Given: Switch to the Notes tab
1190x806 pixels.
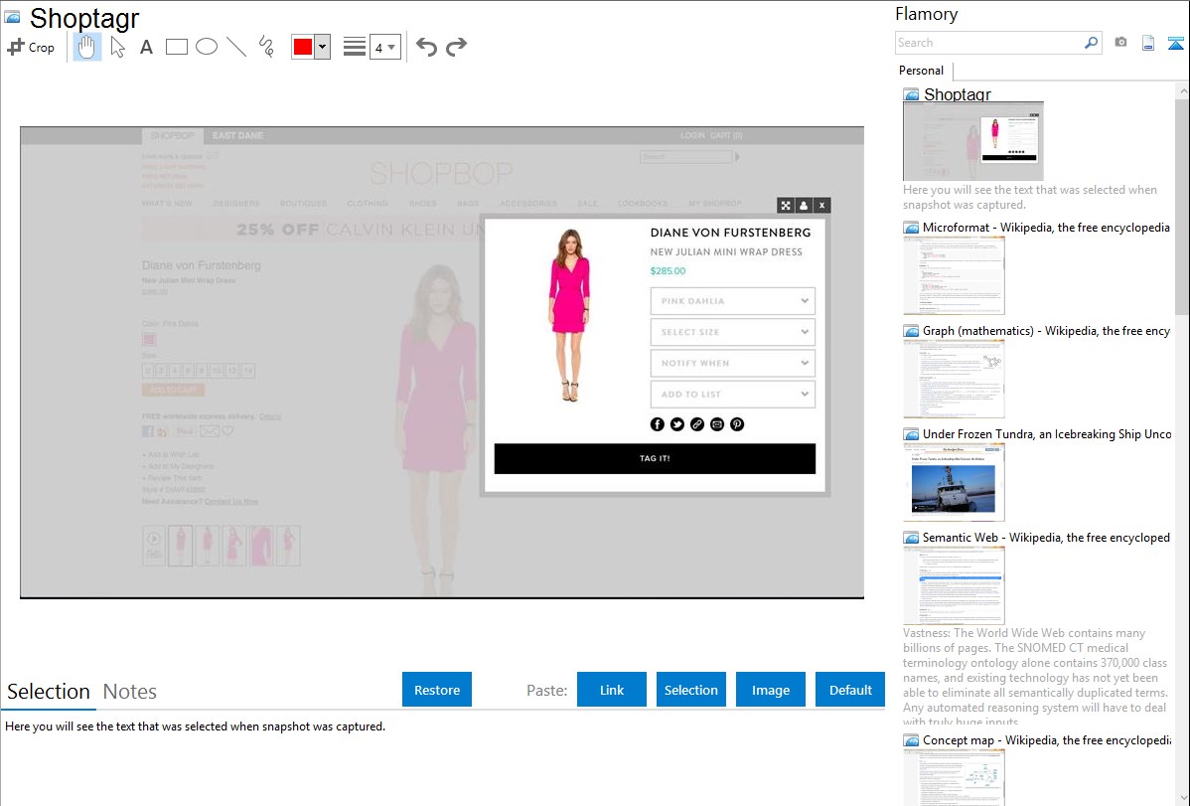Looking at the screenshot, I should click(130, 692).
